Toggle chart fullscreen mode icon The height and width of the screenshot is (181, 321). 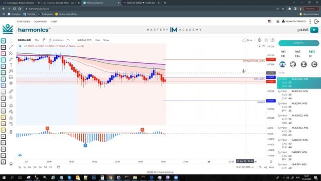click(x=266, y=40)
